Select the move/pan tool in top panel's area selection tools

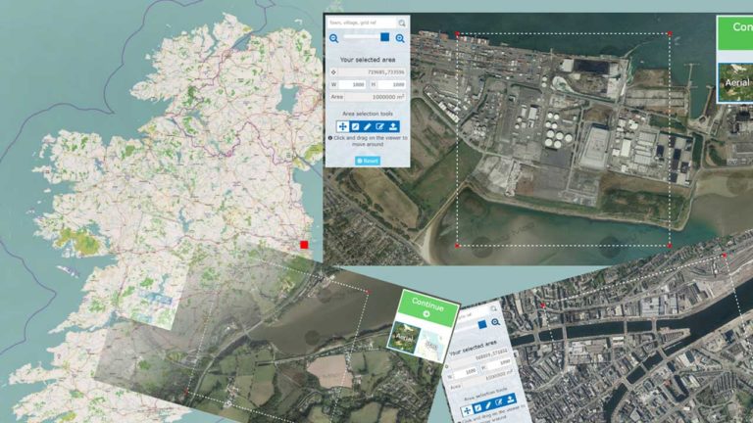point(342,126)
